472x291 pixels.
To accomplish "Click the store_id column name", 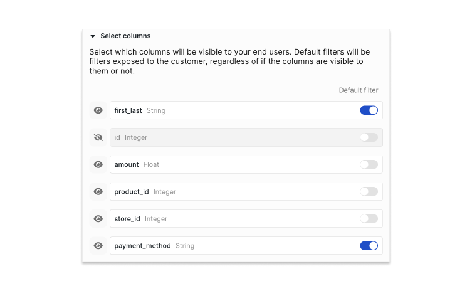I will [x=127, y=219].
